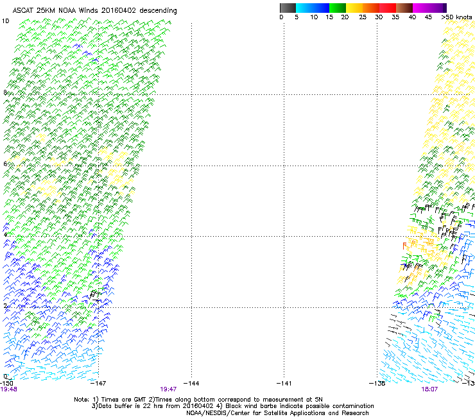Click the legend tick label '10'
This screenshot has width=475, height=417.
pos(314,17)
